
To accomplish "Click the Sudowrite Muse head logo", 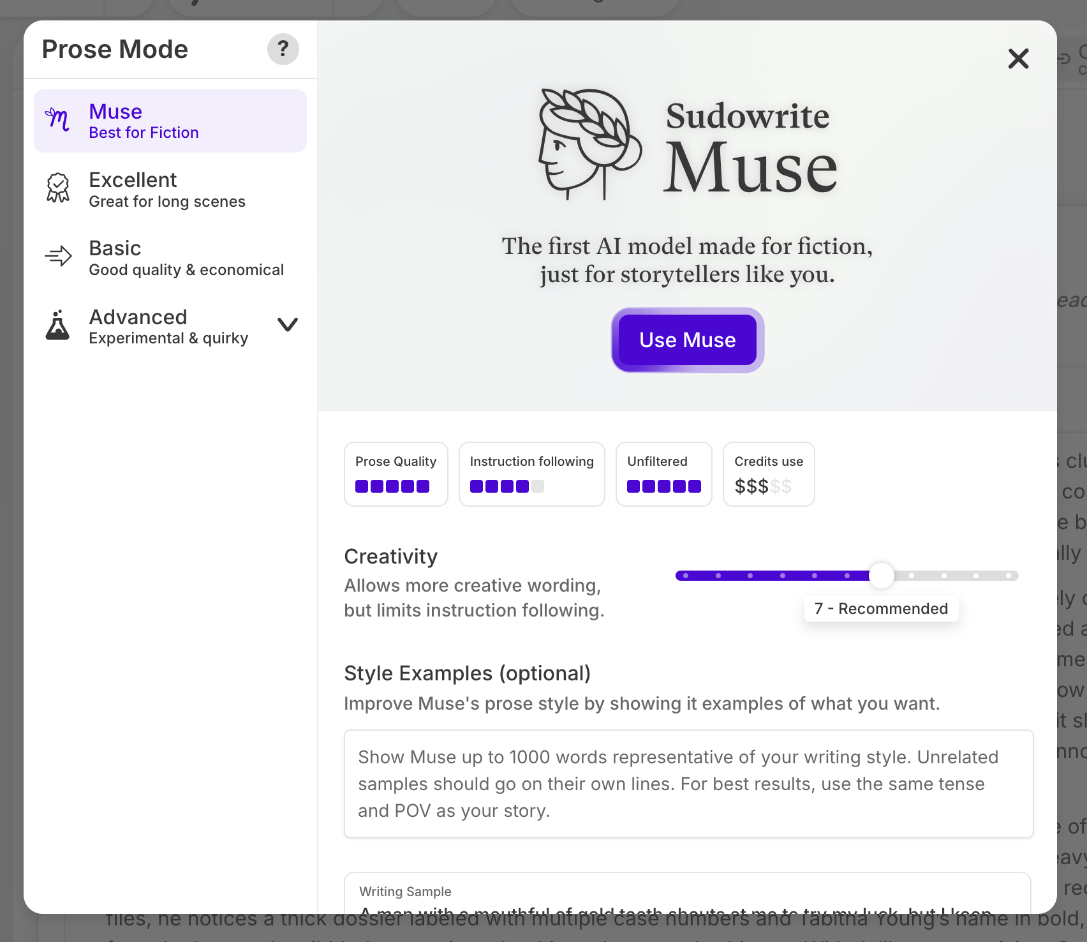I will [589, 145].
